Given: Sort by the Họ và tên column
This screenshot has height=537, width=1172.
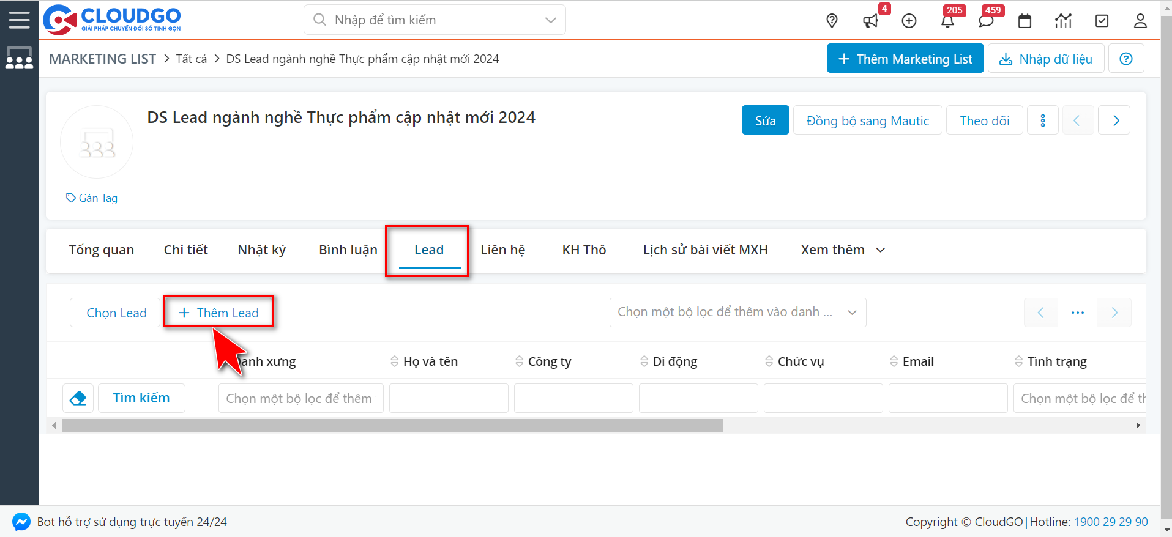Looking at the screenshot, I should [x=430, y=361].
